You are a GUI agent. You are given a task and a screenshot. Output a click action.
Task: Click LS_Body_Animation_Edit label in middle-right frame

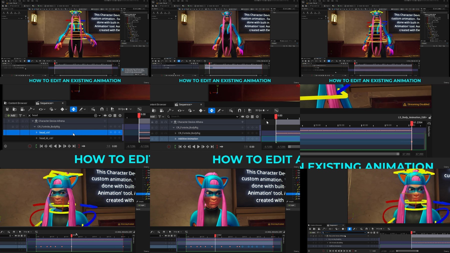point(412,117)
